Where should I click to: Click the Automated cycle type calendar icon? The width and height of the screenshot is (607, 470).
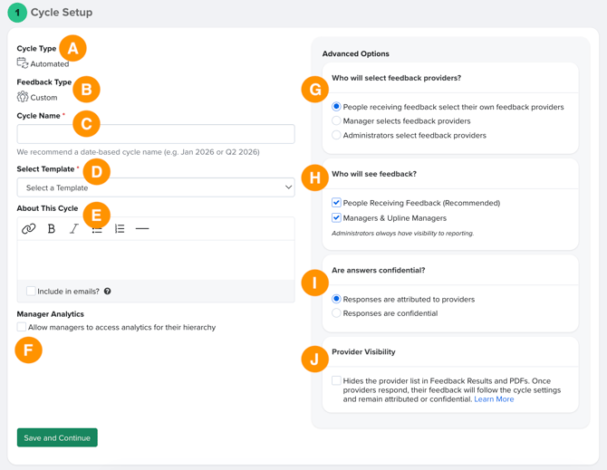click(x=23, y=62)
